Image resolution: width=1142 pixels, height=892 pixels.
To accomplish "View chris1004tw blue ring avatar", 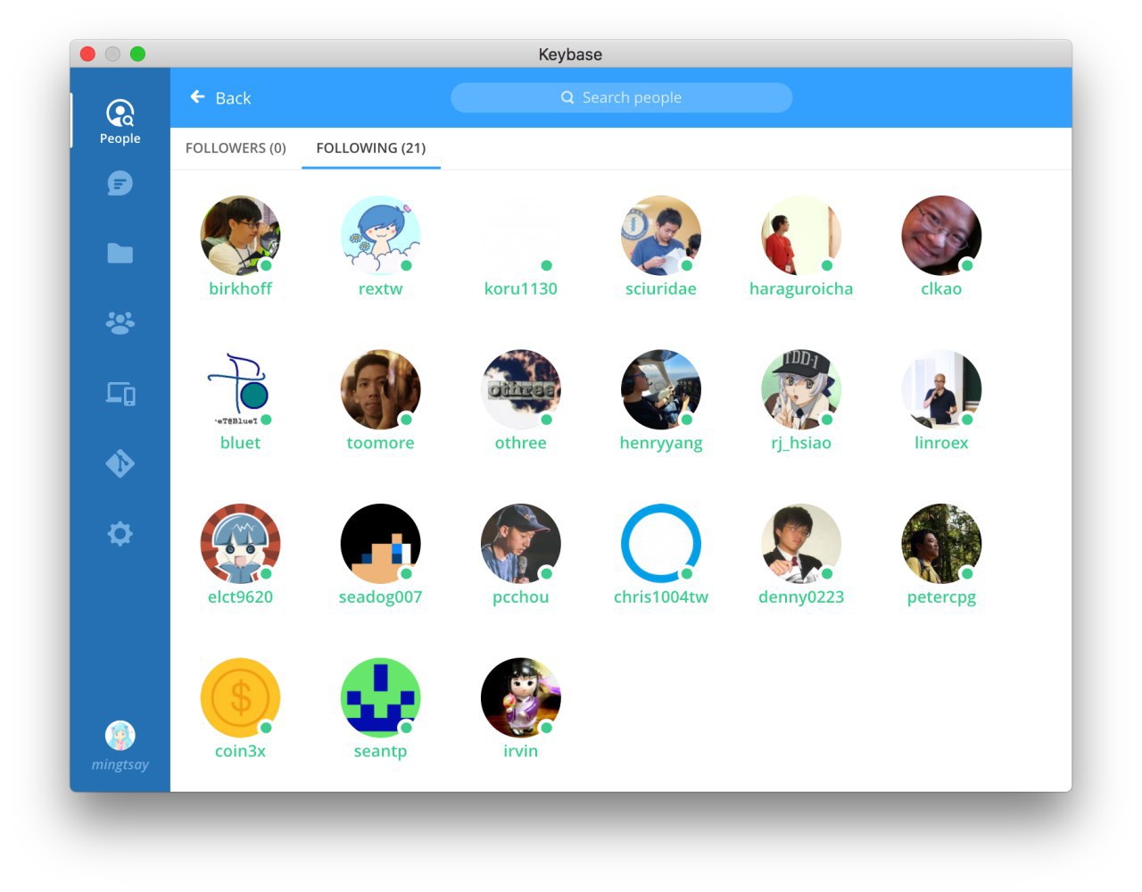I will (661, 544).
